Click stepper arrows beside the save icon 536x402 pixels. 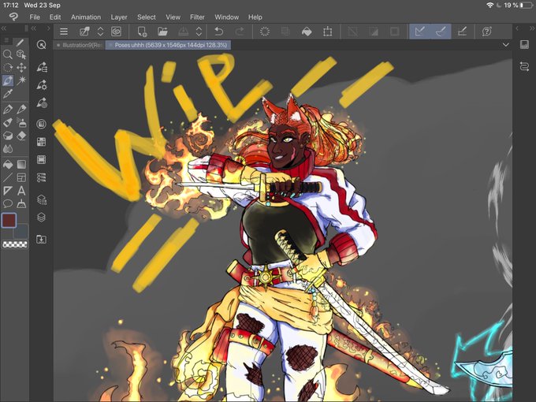199,32
